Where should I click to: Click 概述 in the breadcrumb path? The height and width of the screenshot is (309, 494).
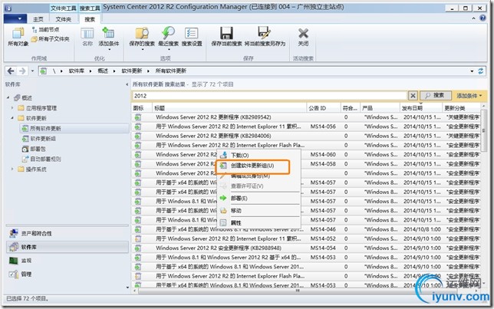[103, 71]
